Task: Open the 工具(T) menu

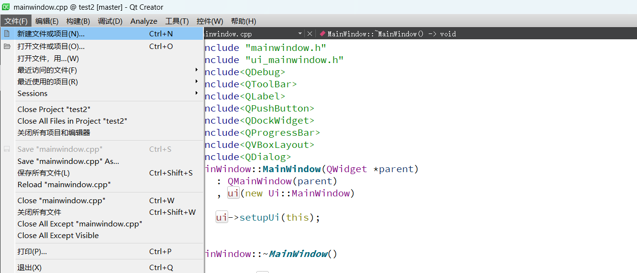Action: pos(177,21)
